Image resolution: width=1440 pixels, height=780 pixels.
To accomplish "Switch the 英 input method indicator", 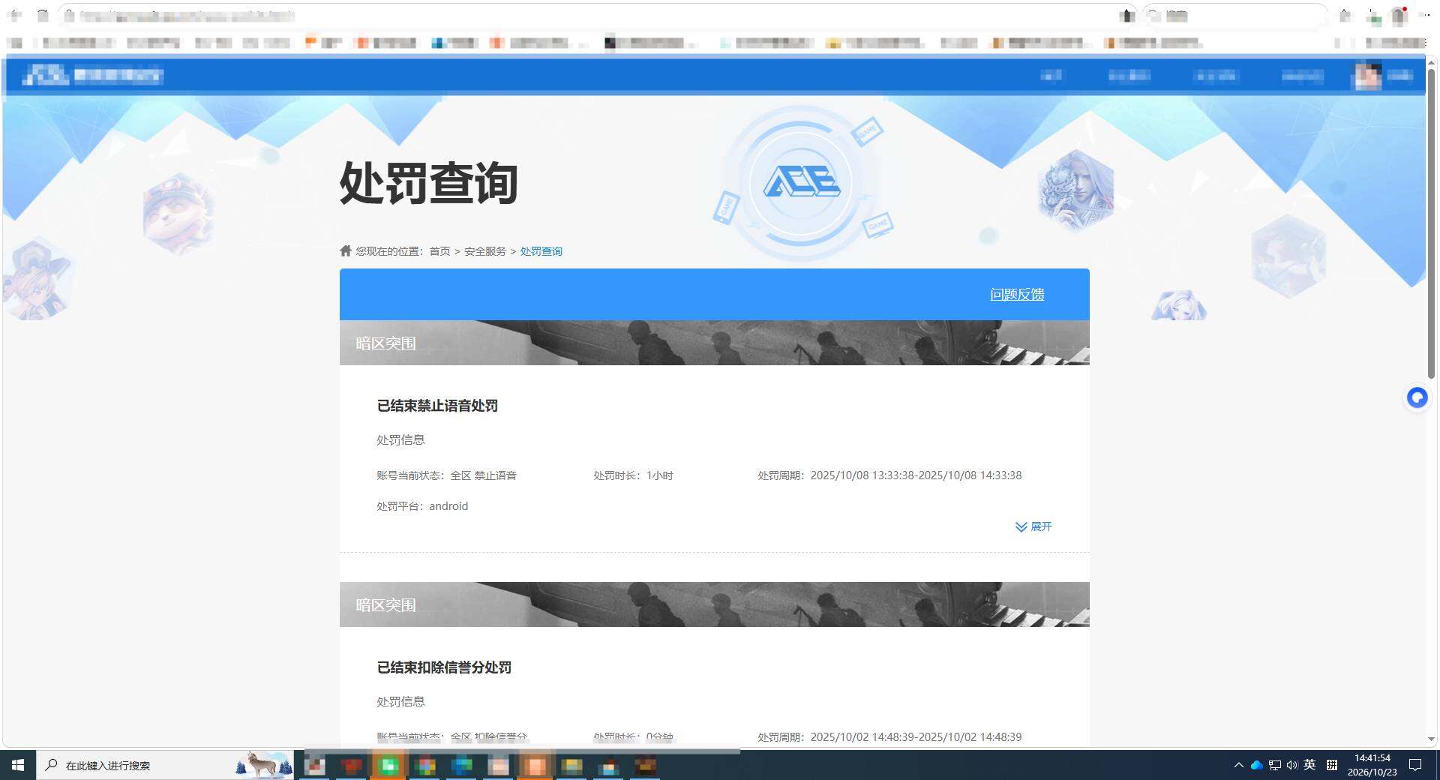I will pyautogui.click(x=1309, y=765).
